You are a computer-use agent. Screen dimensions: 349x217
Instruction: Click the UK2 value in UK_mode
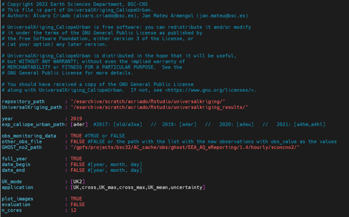pyautogui.click(x=78, y=182)
